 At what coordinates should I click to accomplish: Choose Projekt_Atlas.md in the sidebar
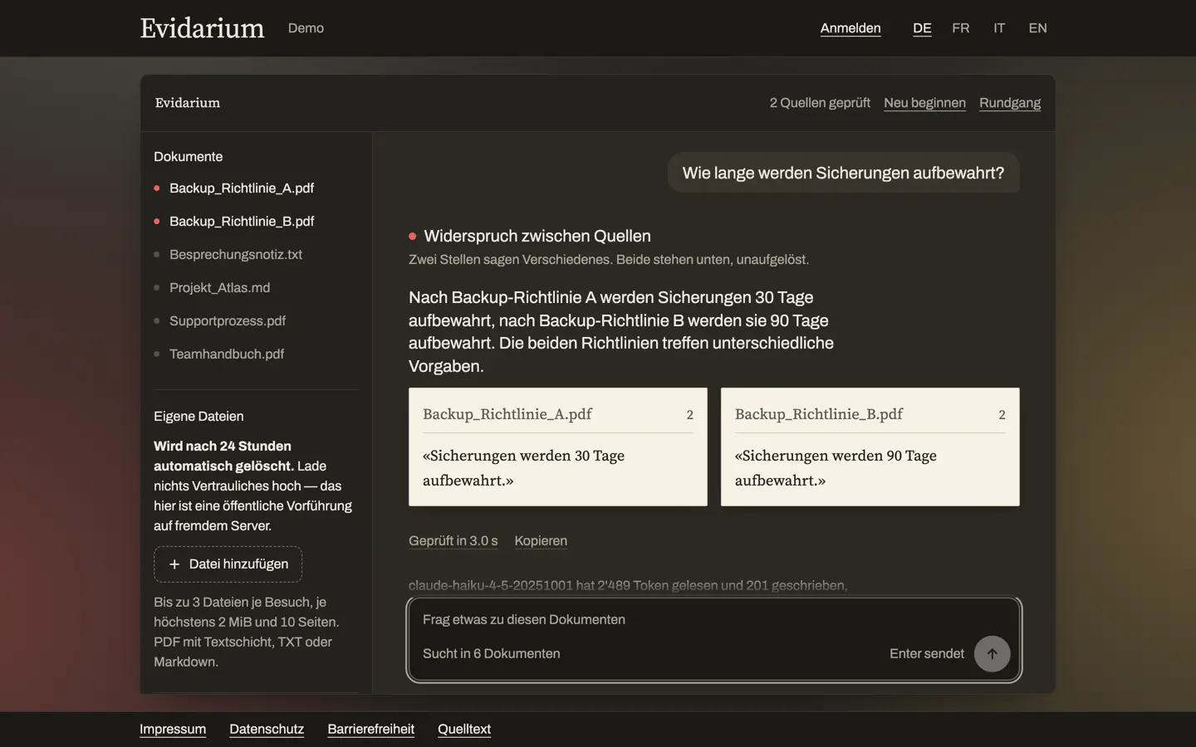pyautogui.click(x=219, y=288)
